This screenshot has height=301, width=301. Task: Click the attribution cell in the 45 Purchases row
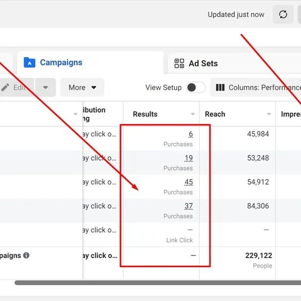[x=99, y=182]
